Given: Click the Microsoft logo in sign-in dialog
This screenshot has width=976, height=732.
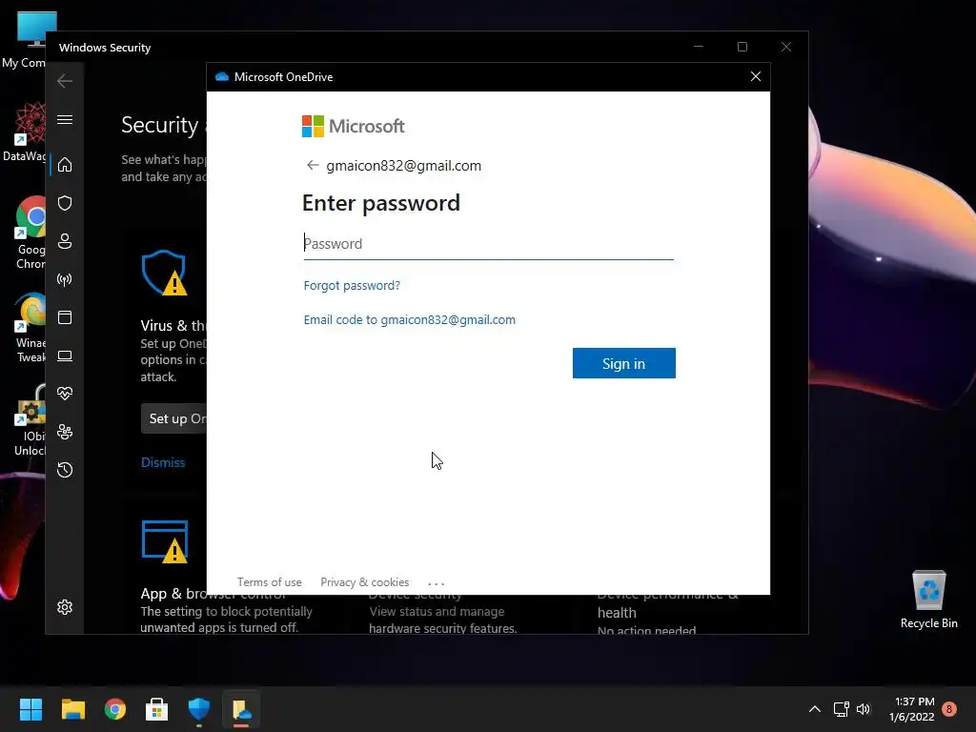Looking at the screenshot, I should tap(353, 127).
